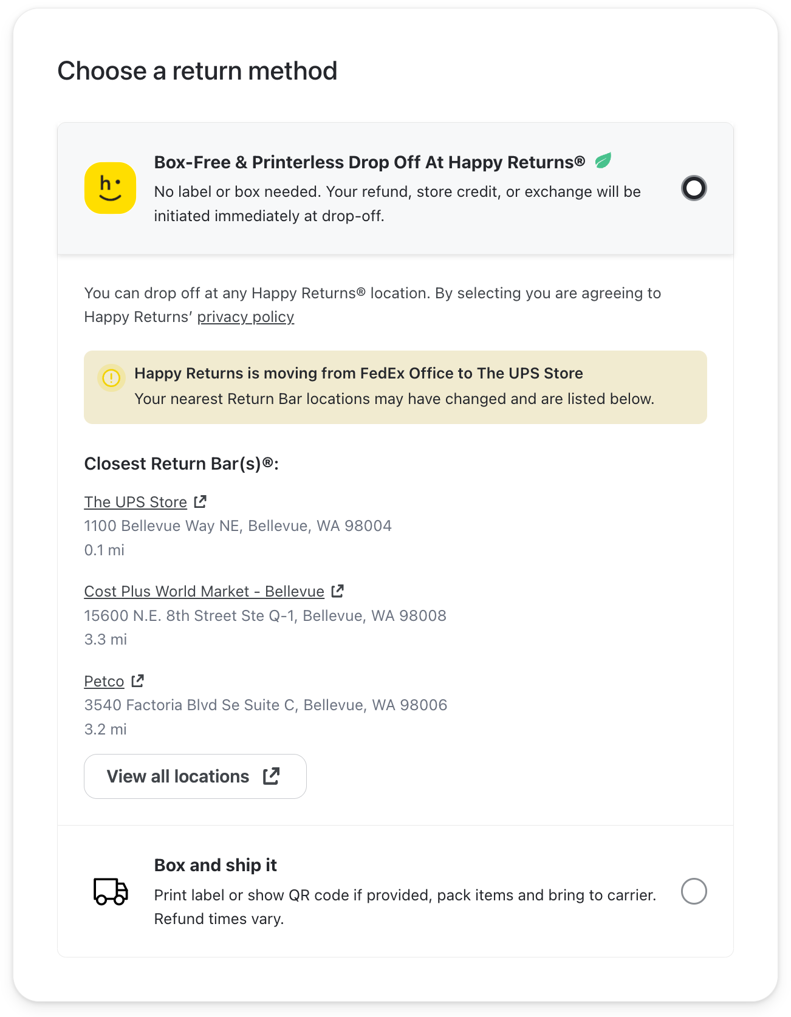Choose the Box-Free & Printerless drop off option card
The width and height of the screenshot is (791, 1017).
click(395, 188)
